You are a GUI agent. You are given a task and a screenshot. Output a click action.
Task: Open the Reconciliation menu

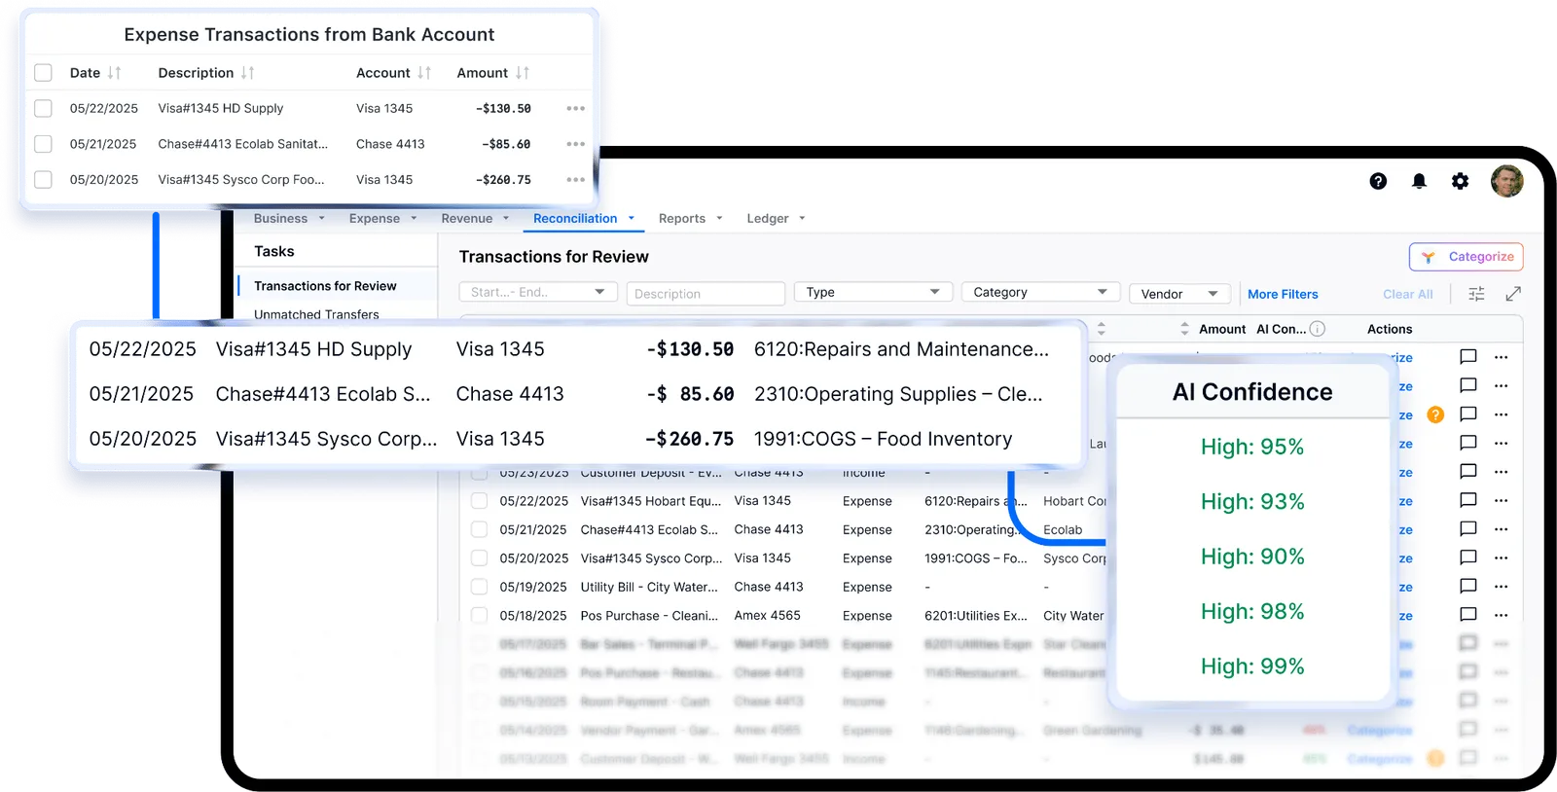[584, 219]
